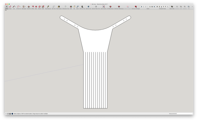
Task: Click Send to LayOut
Action: (x=128, y=7)
